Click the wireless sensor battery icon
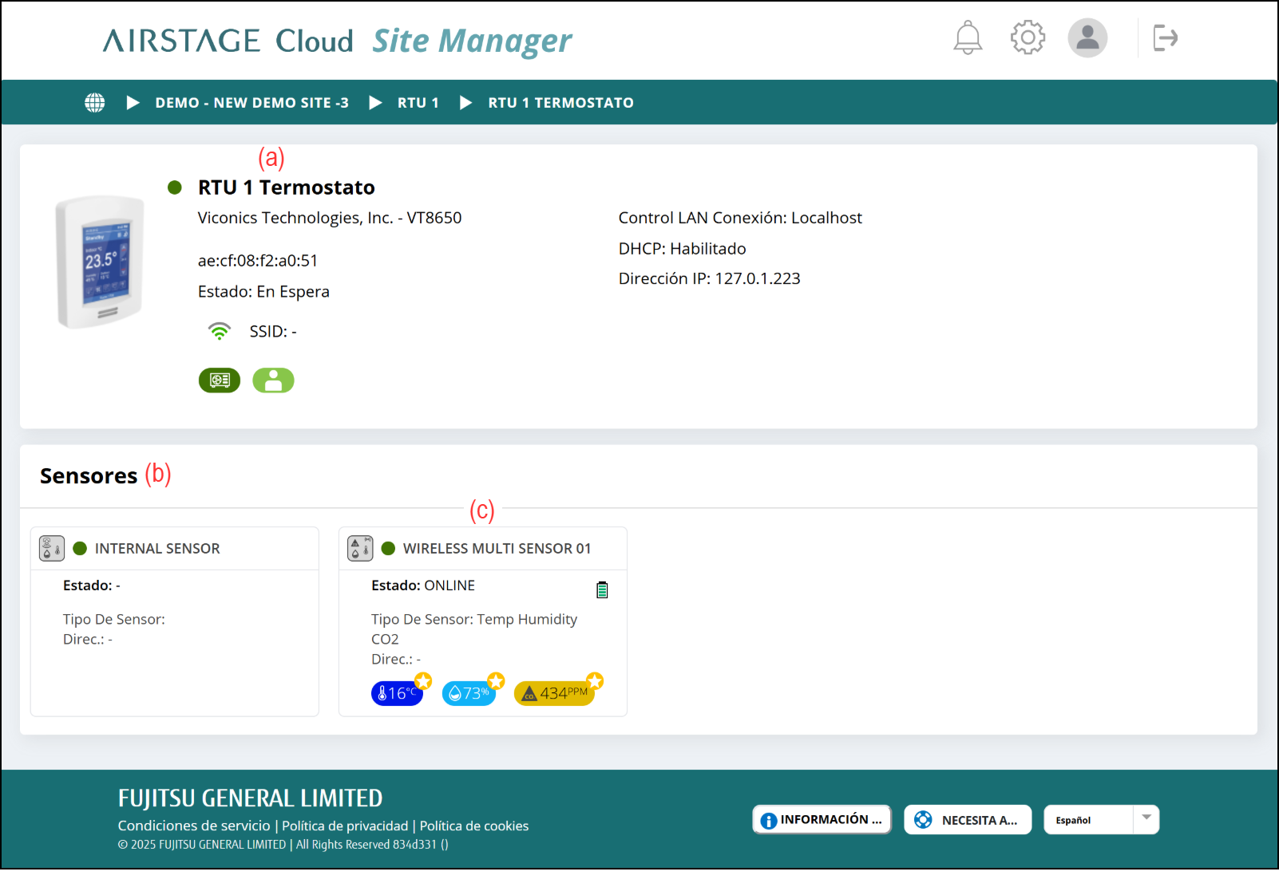This screenshot has height=871, width=1279. click(602, 589)
